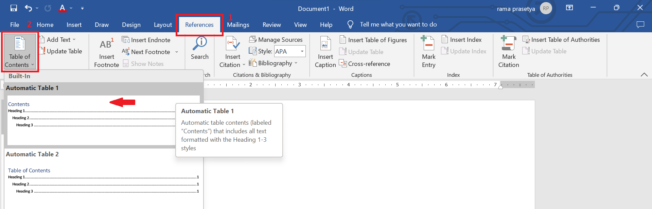Open the Next Footnote dropdown arrow

click(x=177, y=52)
